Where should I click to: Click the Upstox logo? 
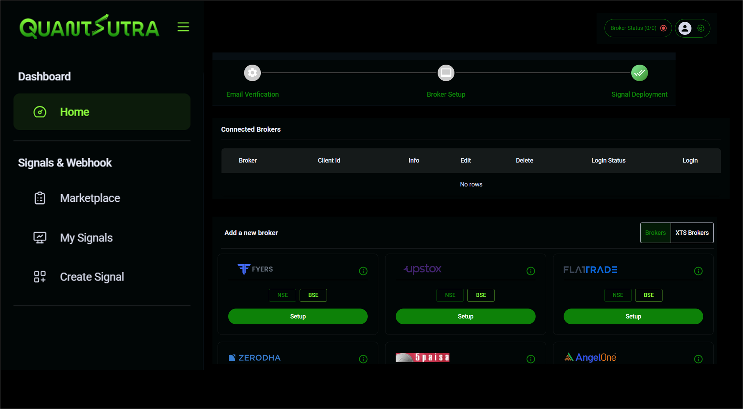click(x=423, y=269)
